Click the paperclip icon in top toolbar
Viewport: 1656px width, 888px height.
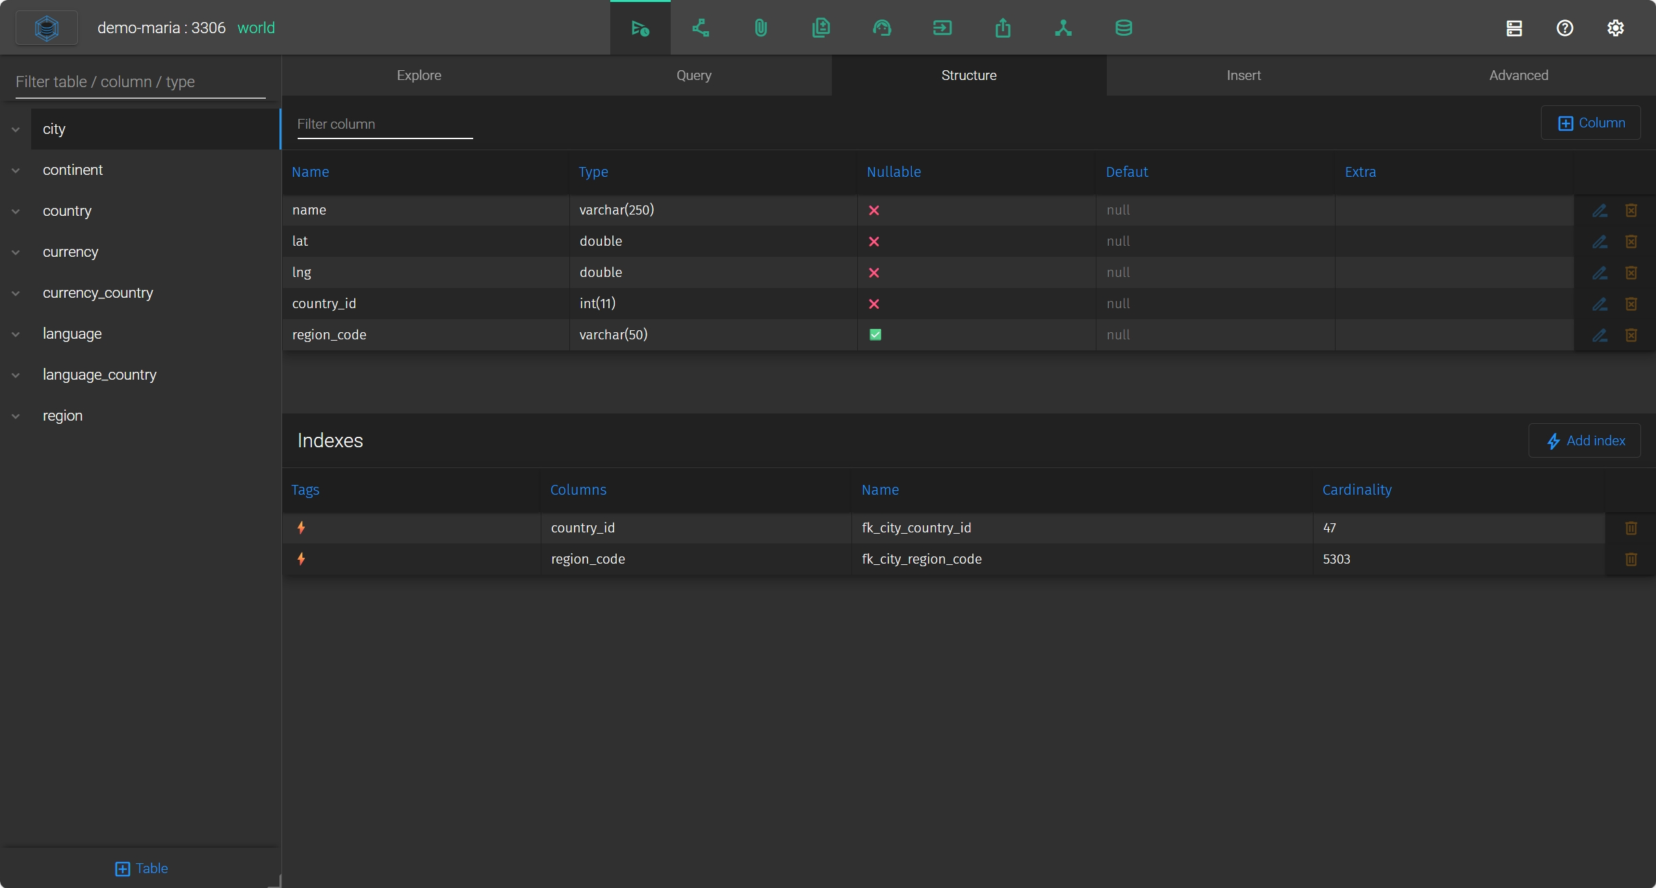click(760, 28)
